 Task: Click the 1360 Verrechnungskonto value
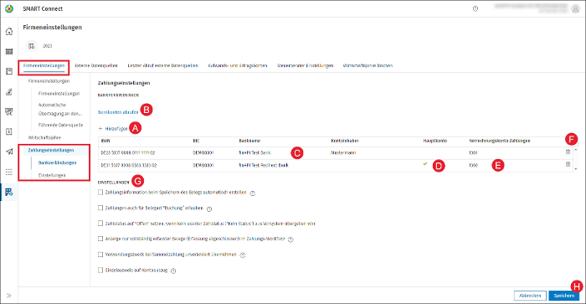(473, 165)
